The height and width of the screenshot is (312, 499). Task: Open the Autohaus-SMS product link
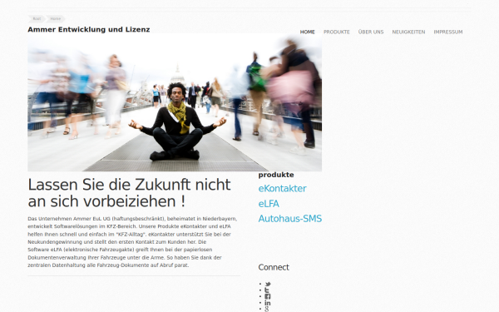[x=290, y=219]
